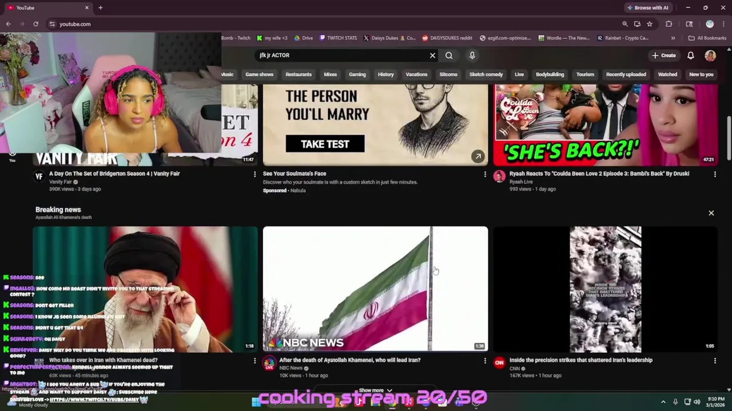The width and height of the screenshot is (732, 411).
Task: Go back with the browser back arrow
Action: click(8, 24)
